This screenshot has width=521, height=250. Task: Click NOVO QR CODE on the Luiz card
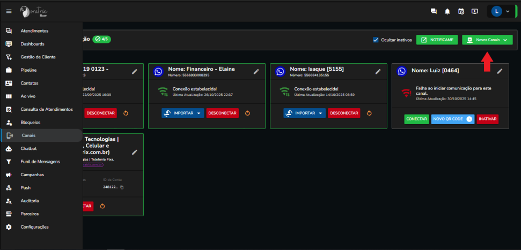click(453, 119)
